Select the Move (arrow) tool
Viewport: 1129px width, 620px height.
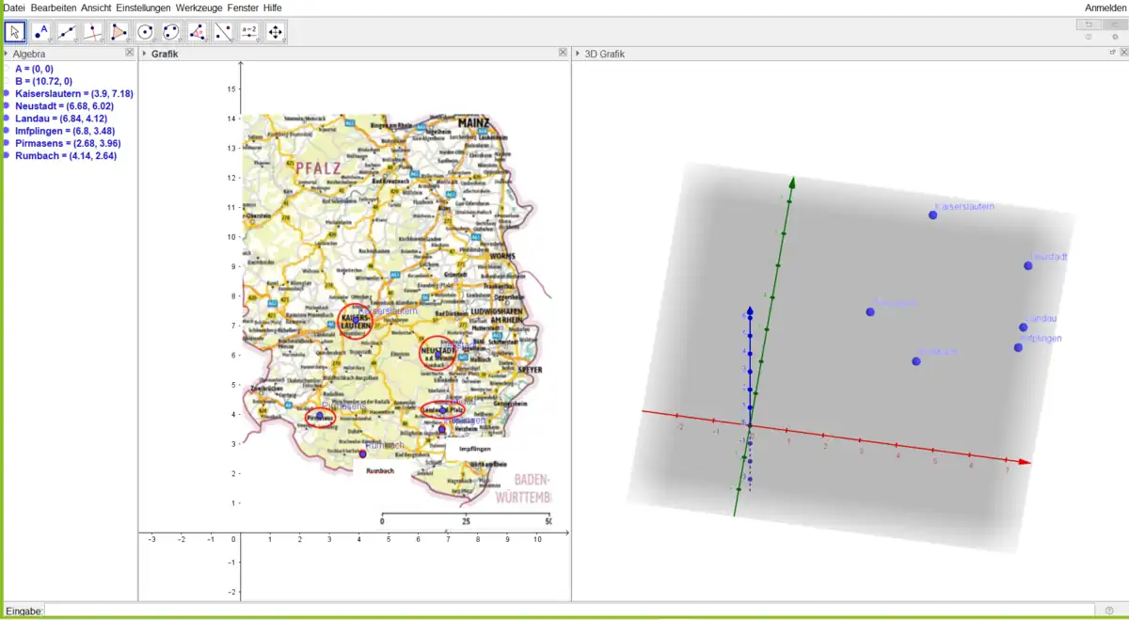coord(15,32)
